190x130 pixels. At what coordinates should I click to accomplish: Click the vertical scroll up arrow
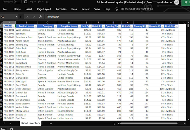188,23
